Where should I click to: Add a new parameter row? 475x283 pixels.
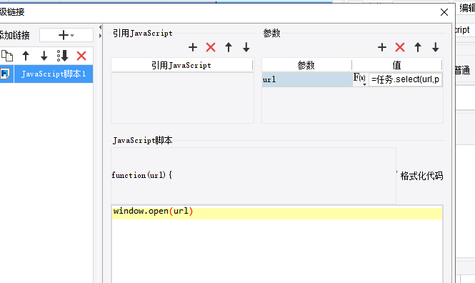[382, 47]
